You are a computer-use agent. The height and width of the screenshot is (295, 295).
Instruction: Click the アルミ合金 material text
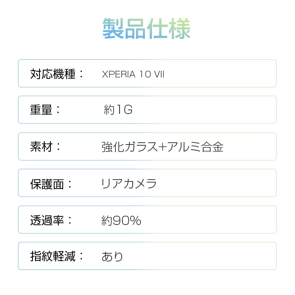pos(195,147)
